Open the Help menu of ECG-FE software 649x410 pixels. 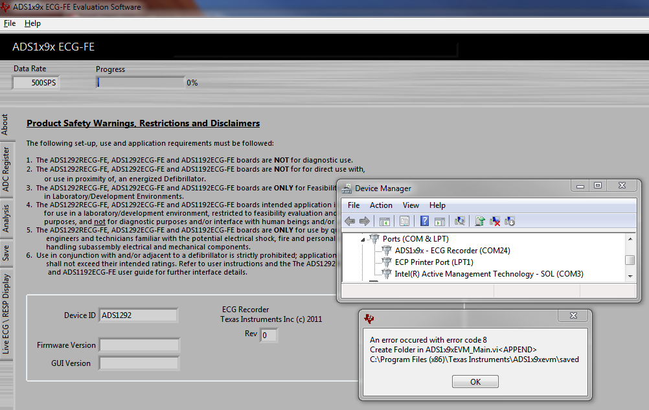pyautogui.click(x=32, y=23)
